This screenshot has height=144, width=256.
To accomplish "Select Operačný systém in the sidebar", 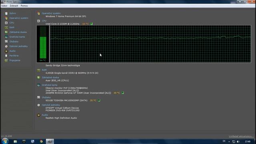I will click(19, 18).
